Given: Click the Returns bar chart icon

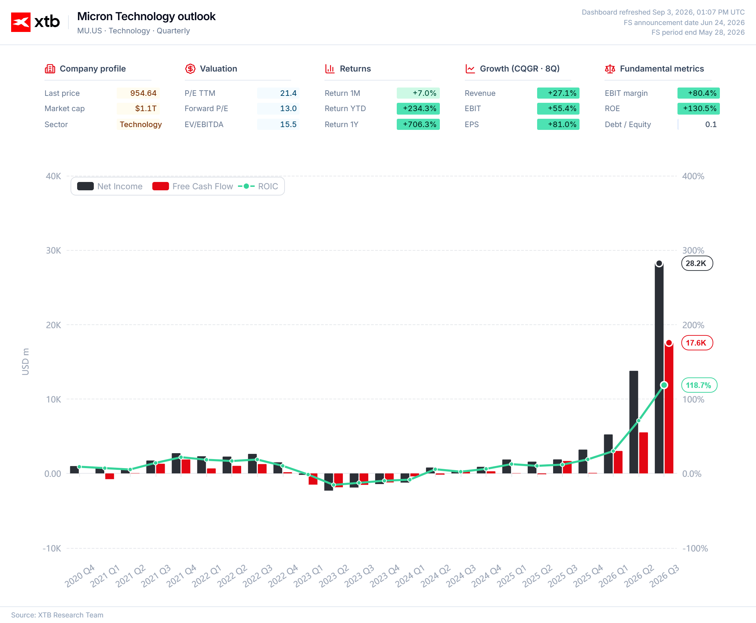Looking at the screenshot, I should click(x=330, y=68).
